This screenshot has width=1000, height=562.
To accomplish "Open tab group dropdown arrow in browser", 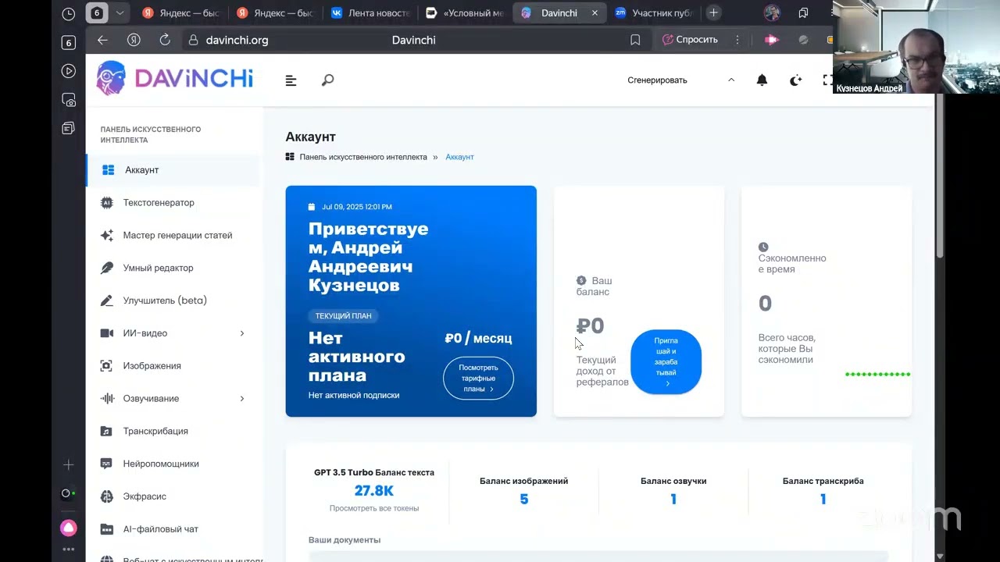I will click(x=120, y=13).
